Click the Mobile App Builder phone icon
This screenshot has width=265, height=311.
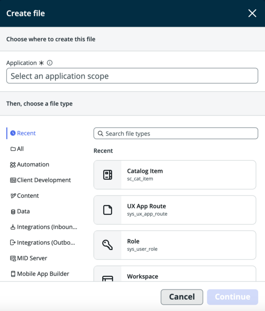(x=13, y=274)
